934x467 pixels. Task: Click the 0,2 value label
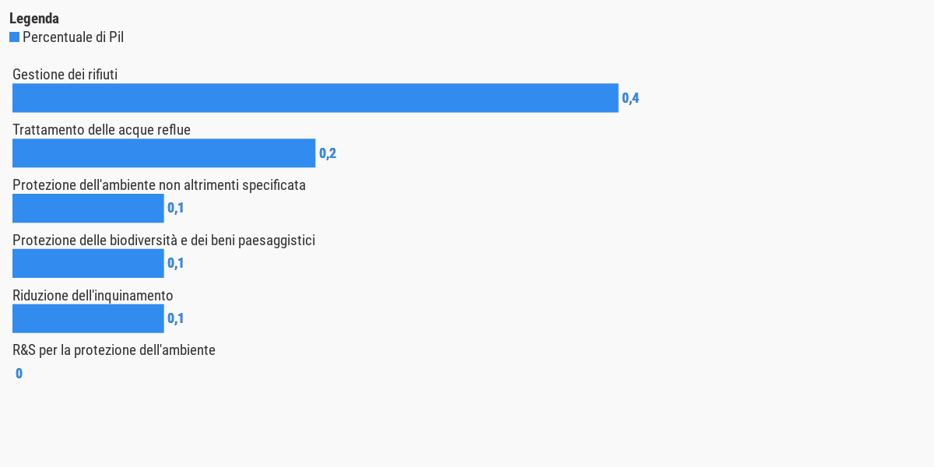pos(328,153)
